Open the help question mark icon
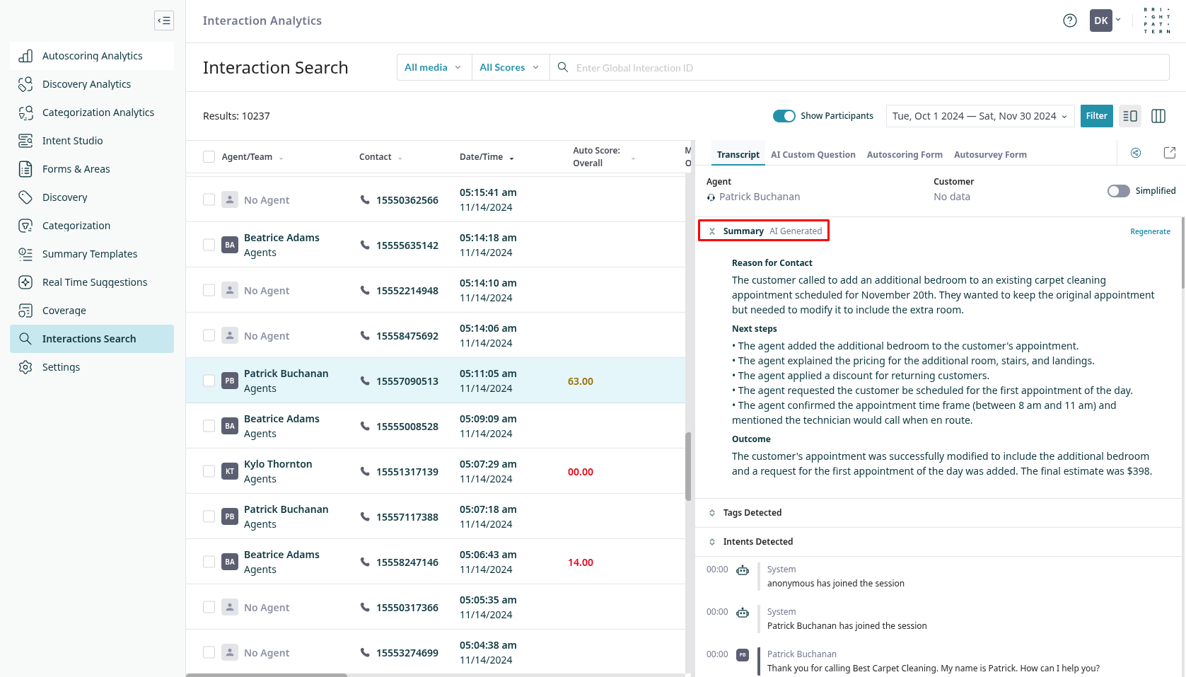 pyautogui.click(x=1069, y=21)
